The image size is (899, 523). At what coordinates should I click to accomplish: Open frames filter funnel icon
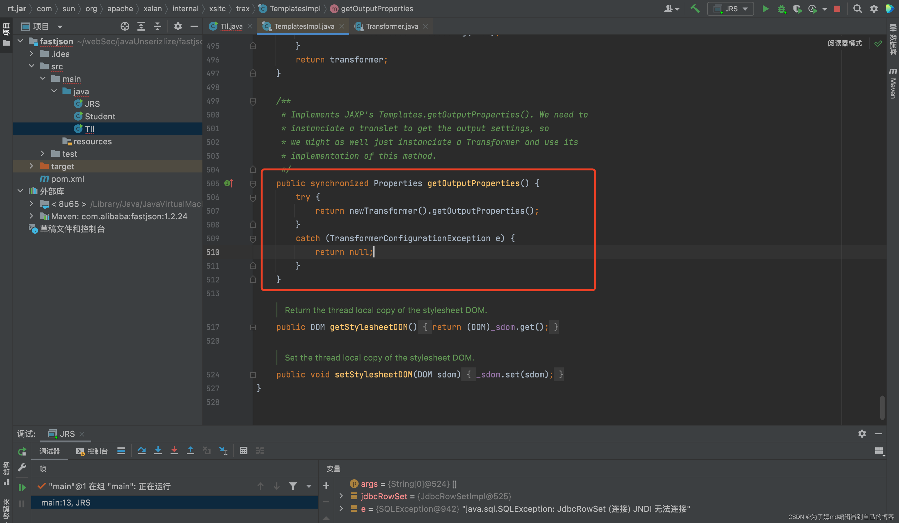coord(293,486)
